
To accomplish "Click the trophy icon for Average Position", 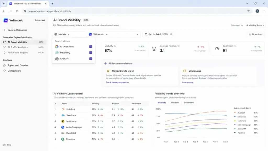I will coord(154,49).
